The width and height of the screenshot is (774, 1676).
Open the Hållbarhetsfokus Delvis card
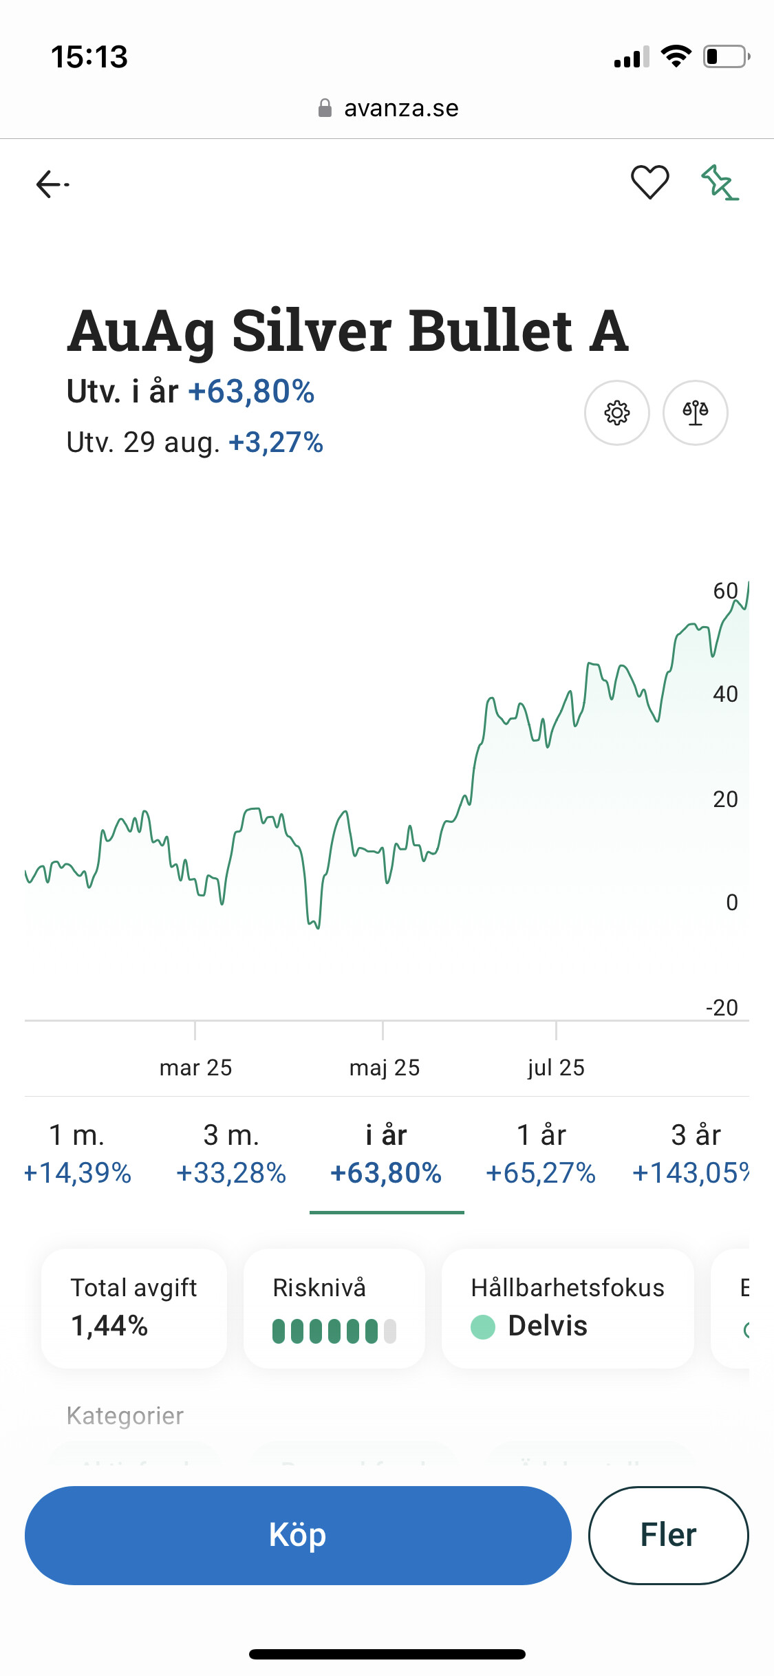567,1308
